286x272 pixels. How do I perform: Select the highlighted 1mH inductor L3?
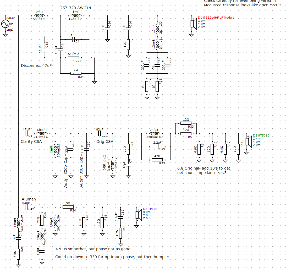pos(55,149)
